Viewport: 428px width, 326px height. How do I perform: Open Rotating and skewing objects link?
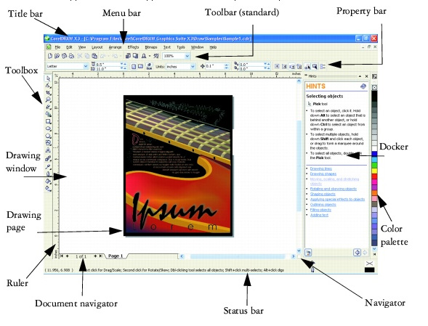(334, 189)
